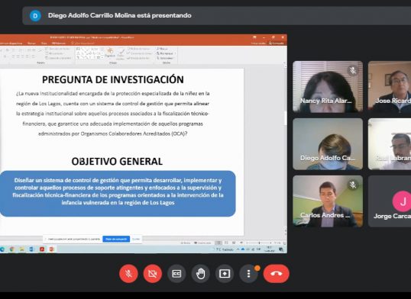Adjust the PowerPoint zoom slider

pos(259,243)
